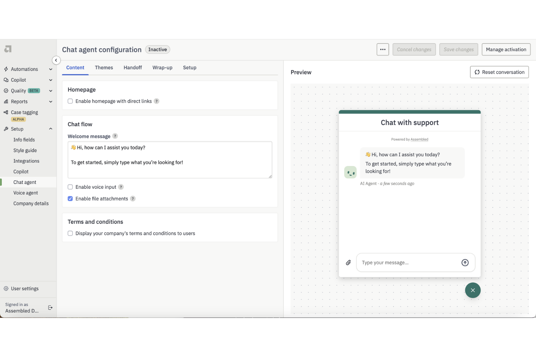Select the Copilot icon in sidebar

coord(6,80)
